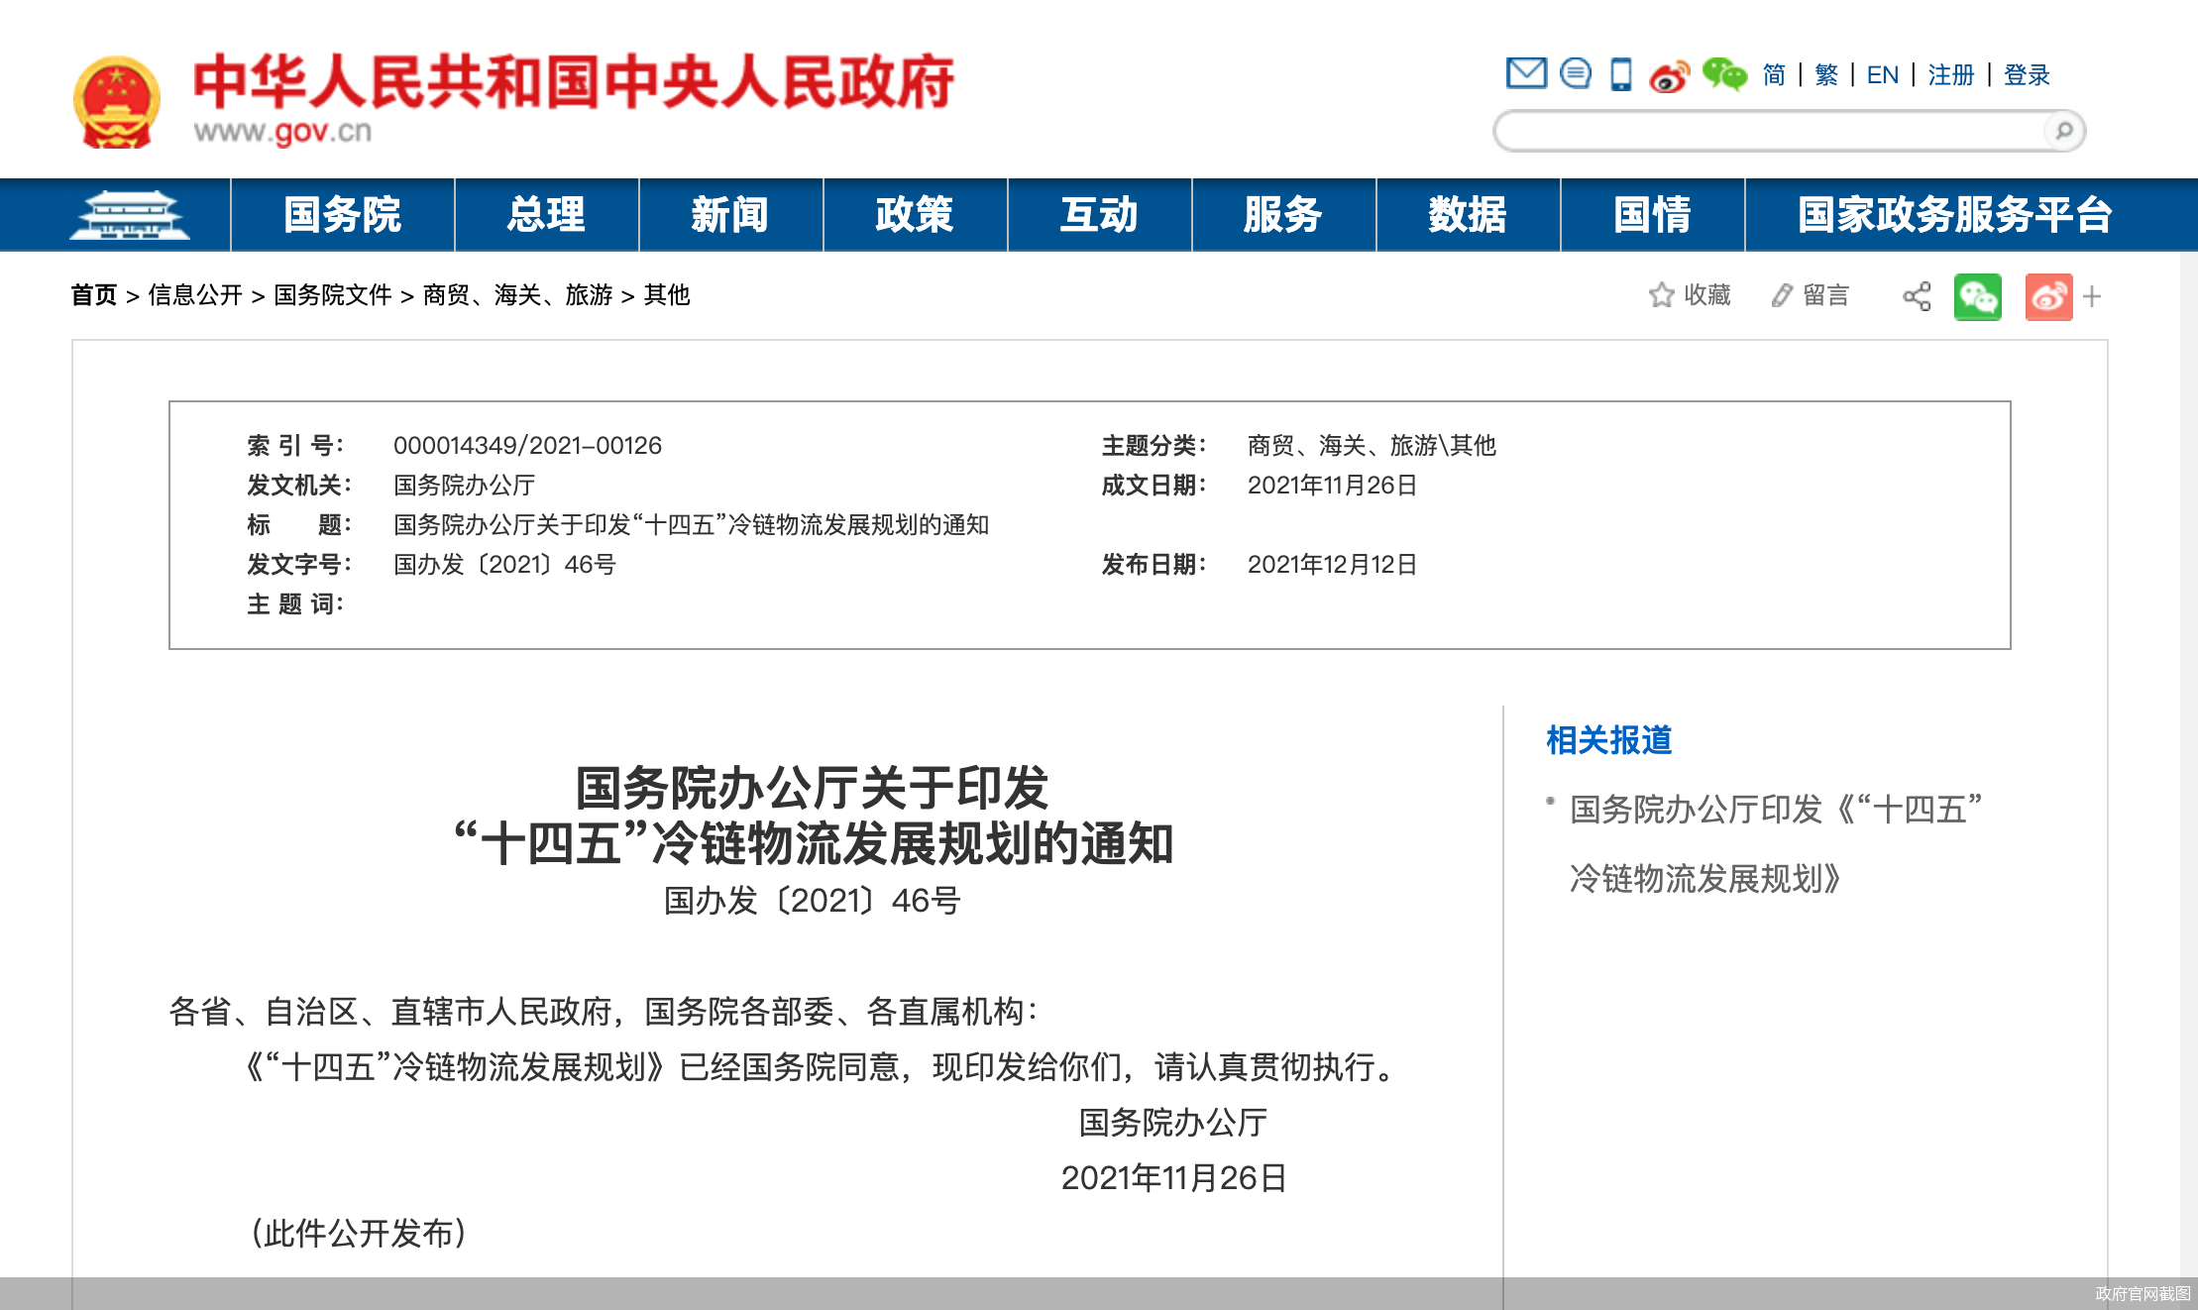Share article via red Weibo icon
Image resolution: width=2198 pixels, height=1310 pixels.
tap(2048, 295)
